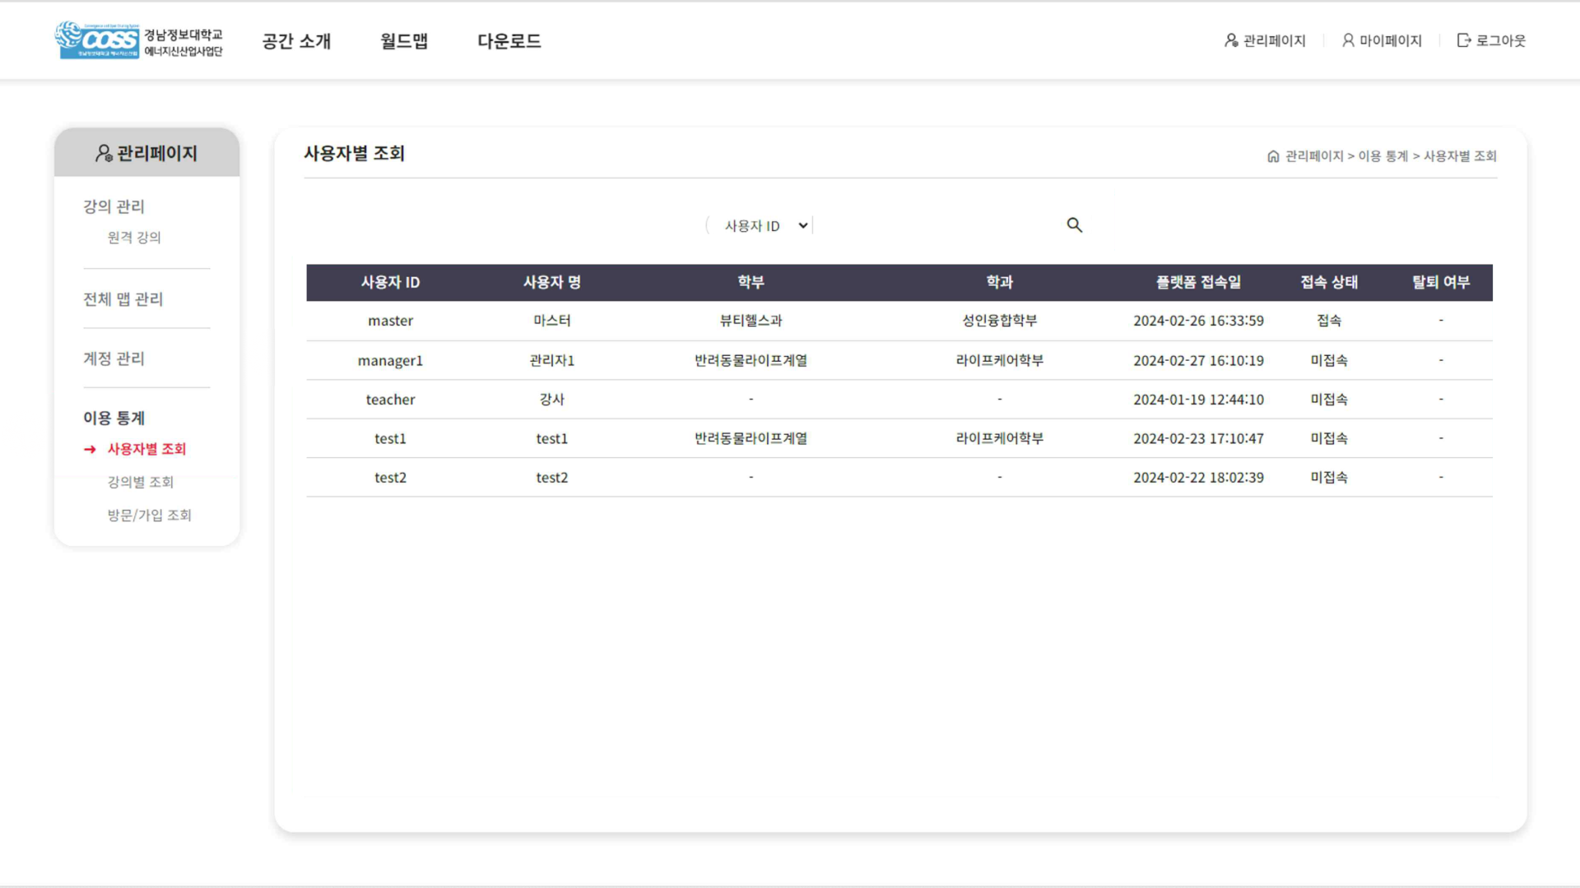Click the 강사 user name cell

click(551, 400)
